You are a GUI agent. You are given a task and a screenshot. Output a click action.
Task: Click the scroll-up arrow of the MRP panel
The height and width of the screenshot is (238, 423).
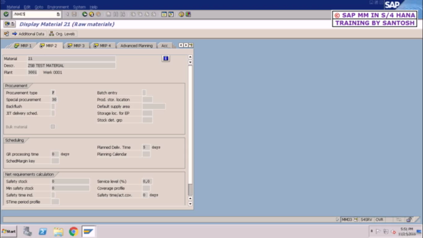(190, 57)
